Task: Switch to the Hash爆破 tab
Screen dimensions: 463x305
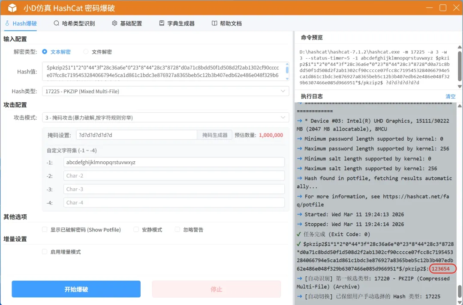Action: [21, 23]
